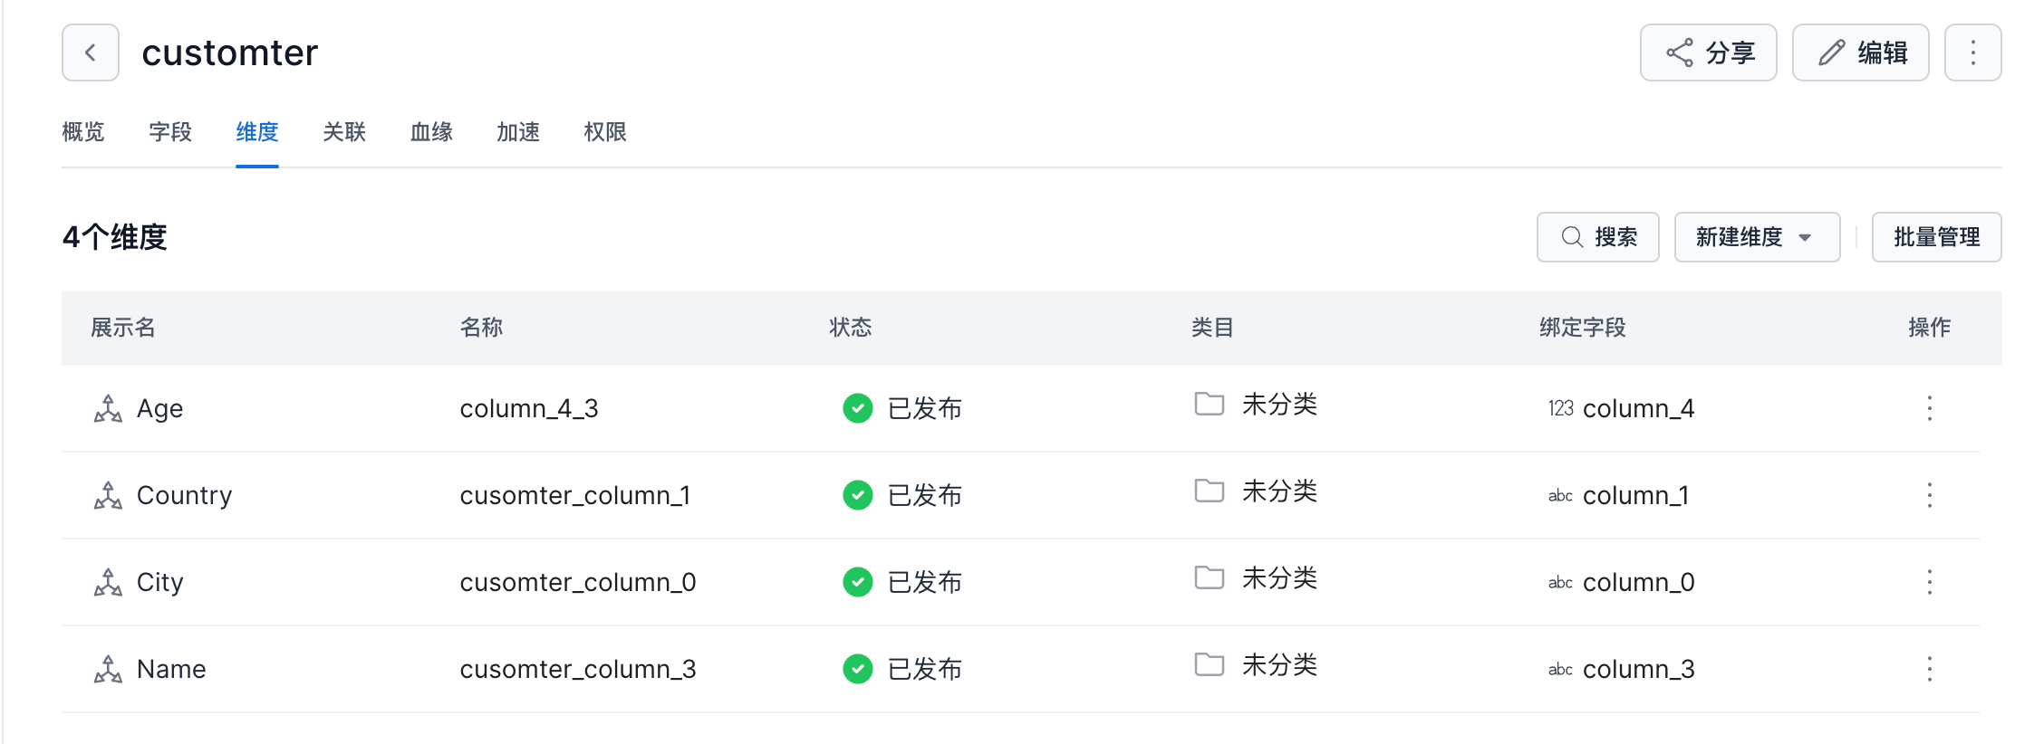Open row actions menu for Age
Viewport: 2044px width, 744px height.
pos(1929,408)
